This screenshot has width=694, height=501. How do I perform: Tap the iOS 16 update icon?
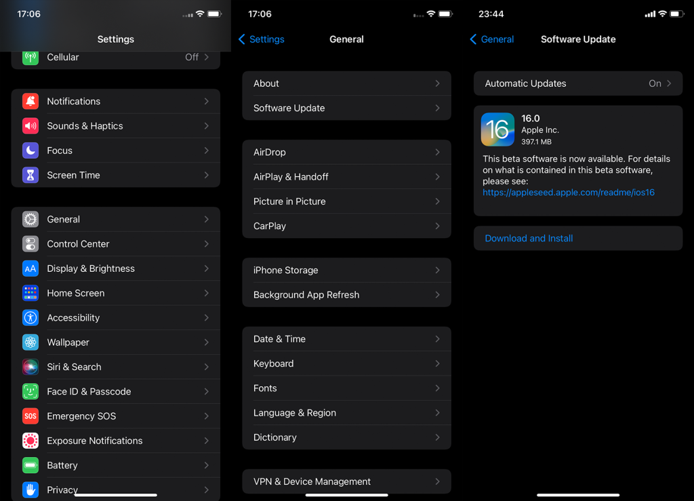point(497,129)
